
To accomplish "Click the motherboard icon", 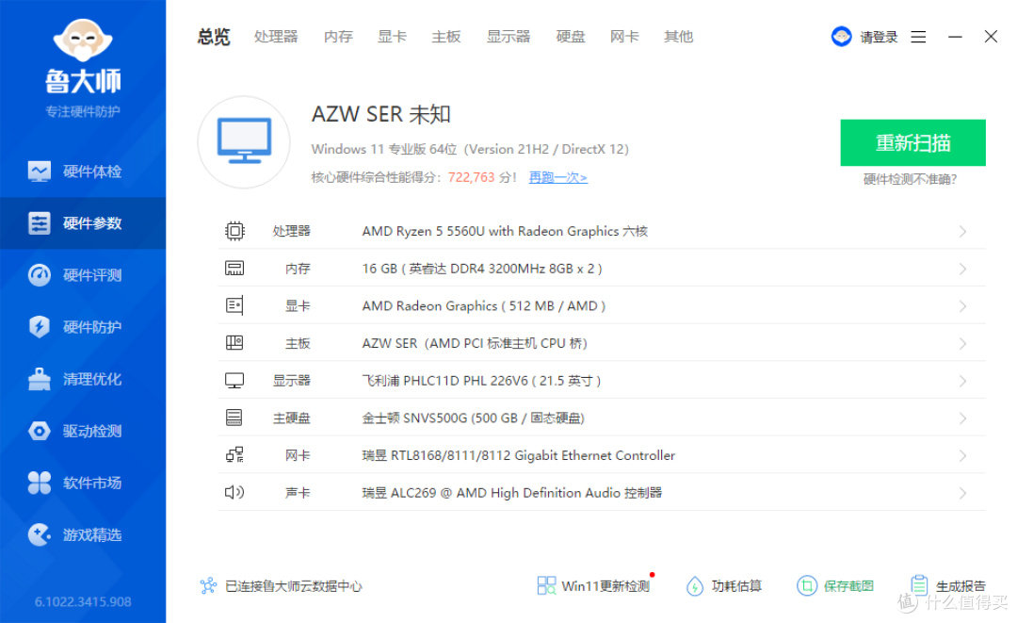I will tap(234, 343).
